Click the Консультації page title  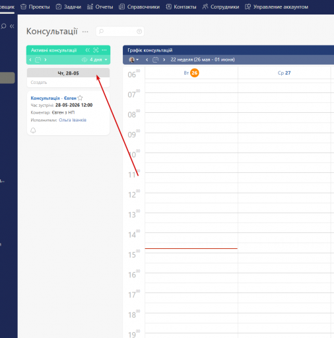pos(52,32)
